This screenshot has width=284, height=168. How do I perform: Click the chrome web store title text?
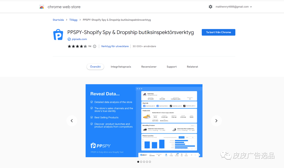pyautogui.click(x=64, y=7)
